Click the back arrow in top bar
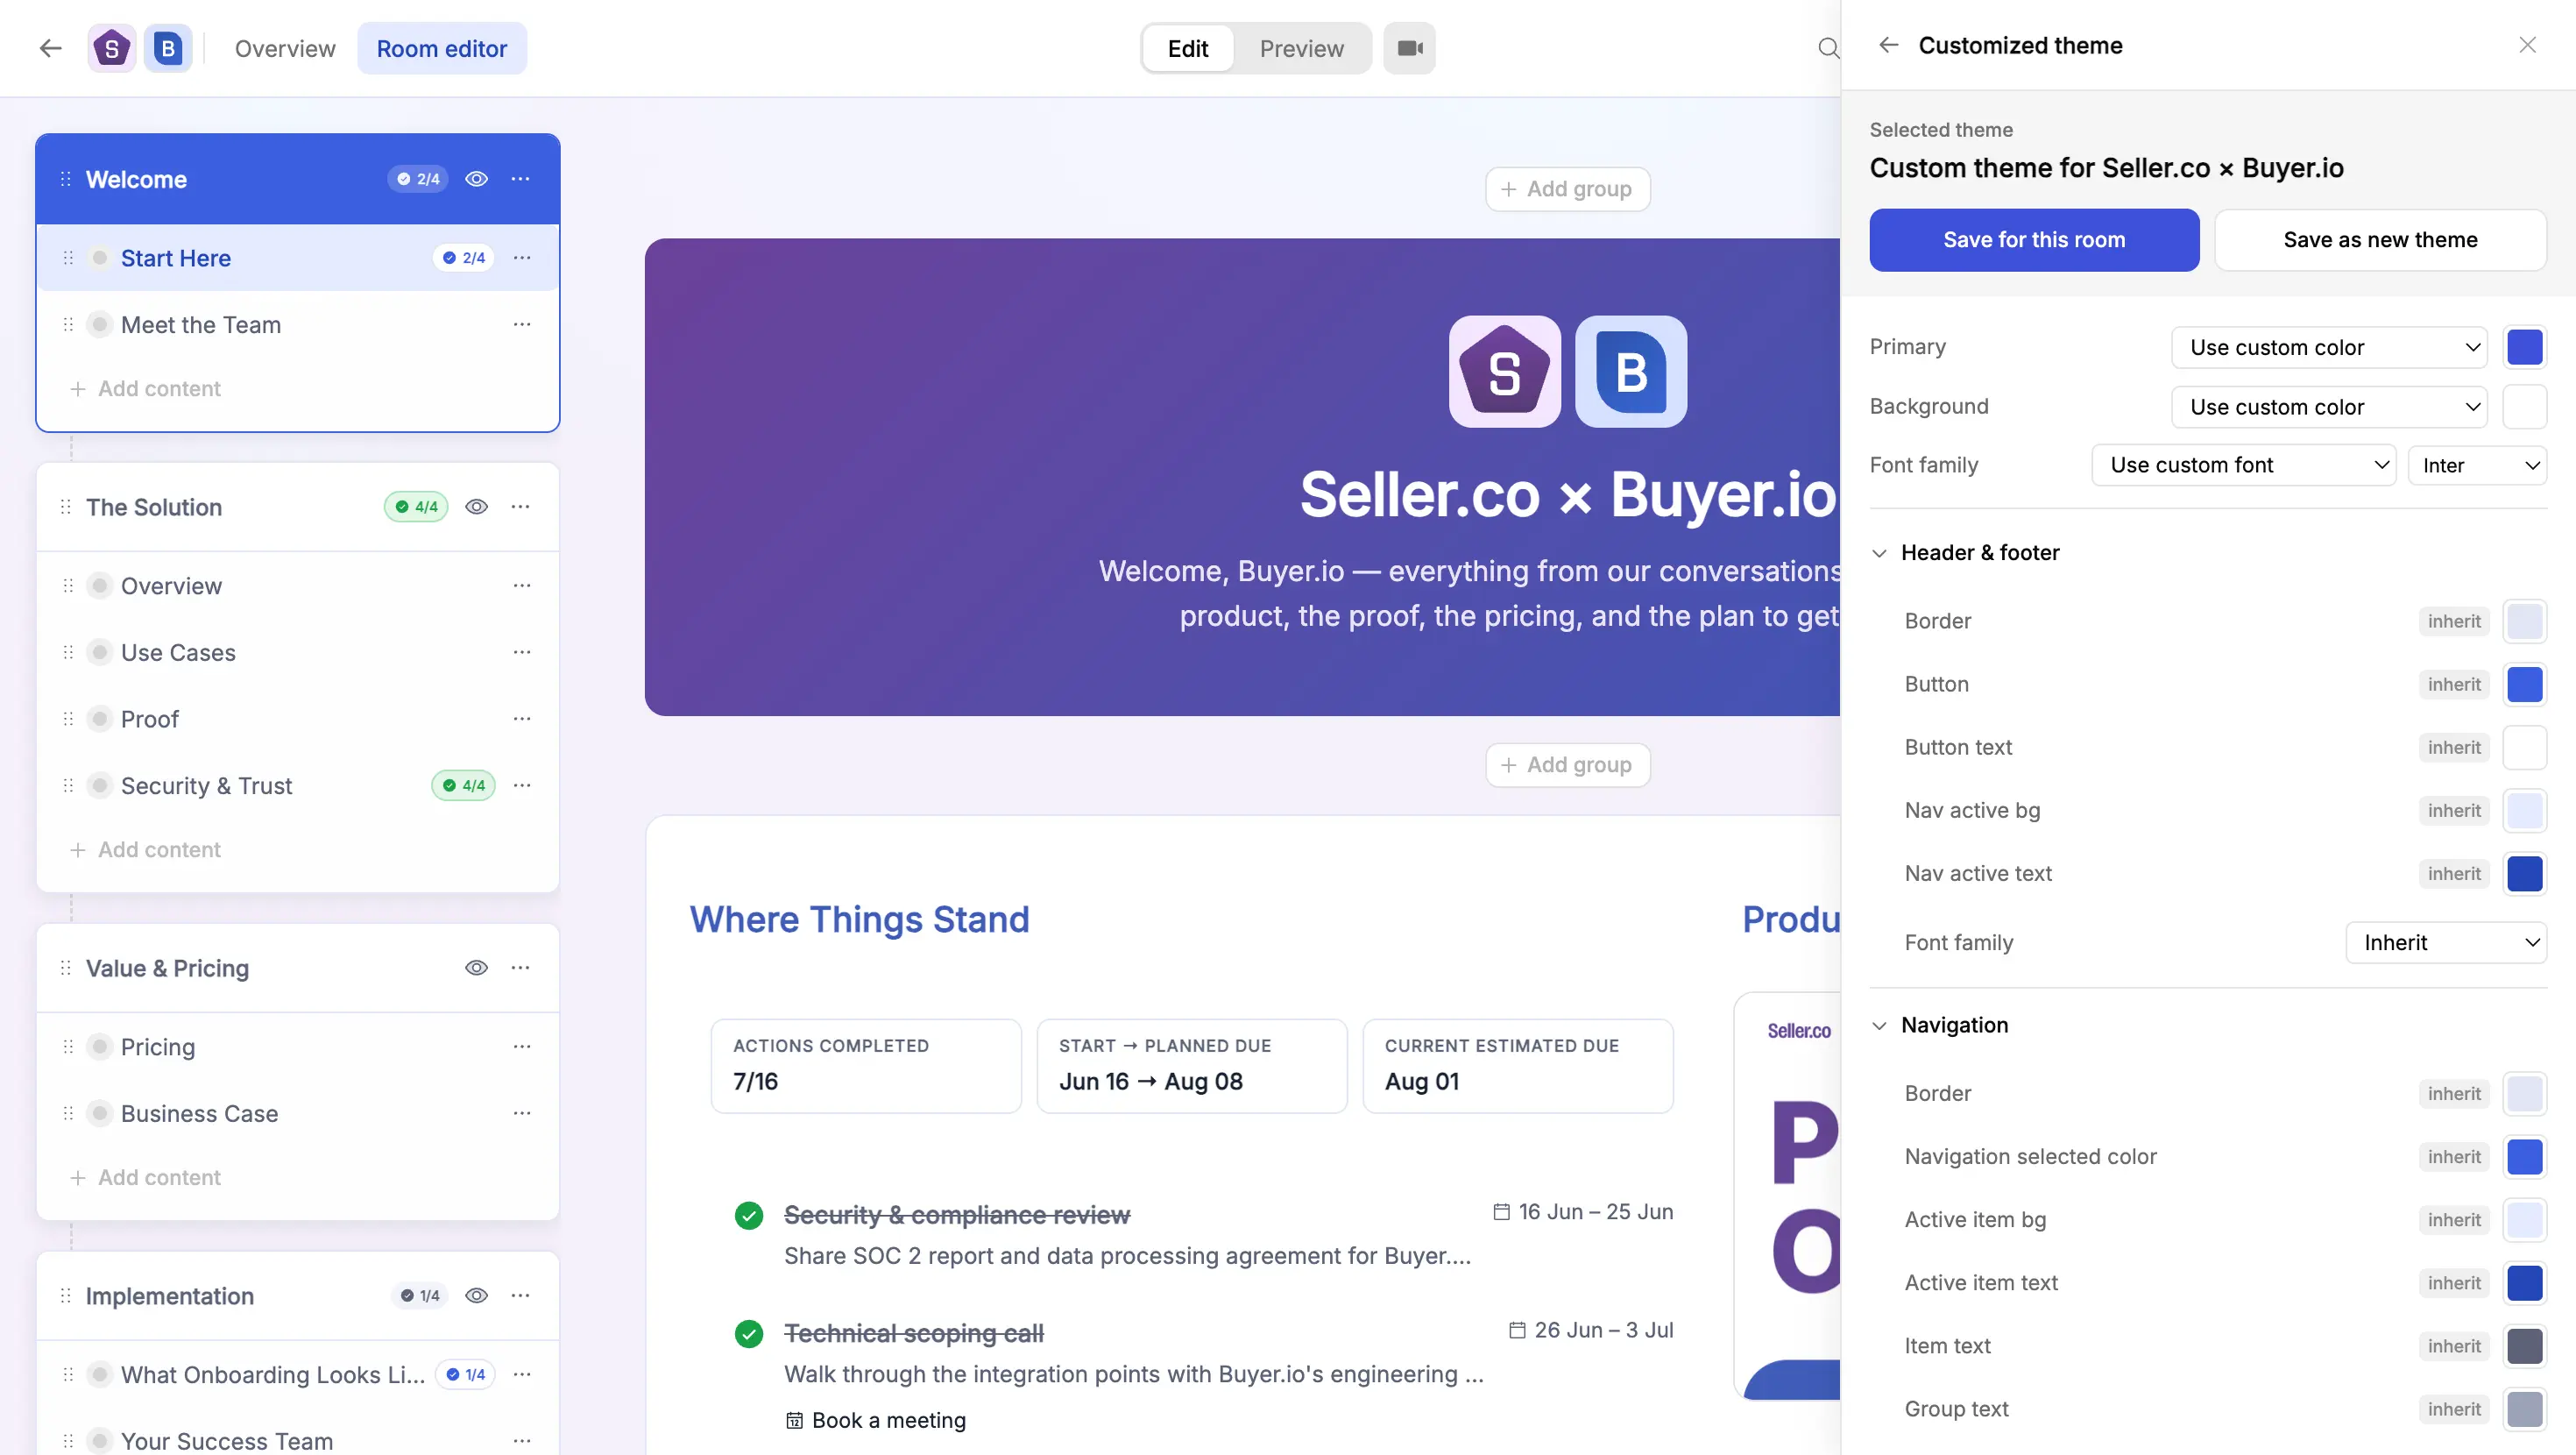 pyautogui.click(x=50, y=48)
